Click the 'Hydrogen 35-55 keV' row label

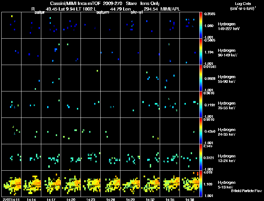tap(227, 106)
